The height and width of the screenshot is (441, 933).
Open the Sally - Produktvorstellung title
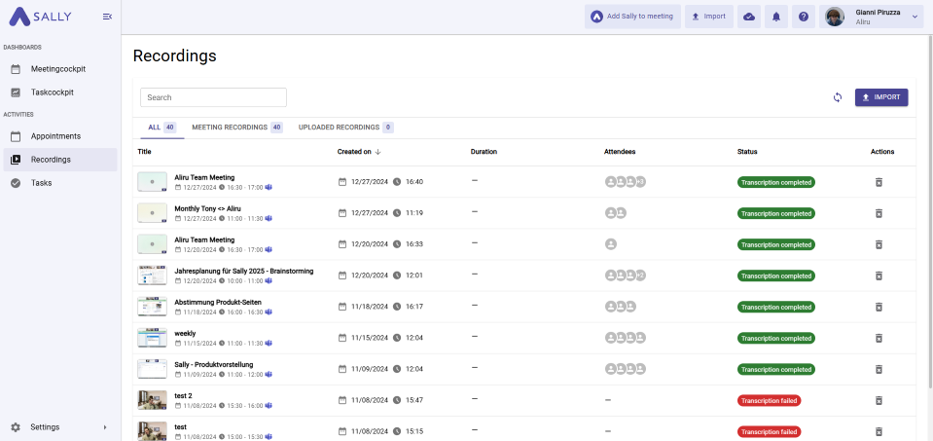point(214,365)
